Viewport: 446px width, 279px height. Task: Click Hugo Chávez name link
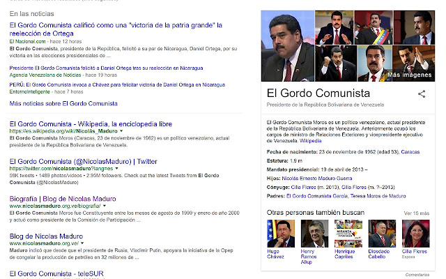[275, 254]
